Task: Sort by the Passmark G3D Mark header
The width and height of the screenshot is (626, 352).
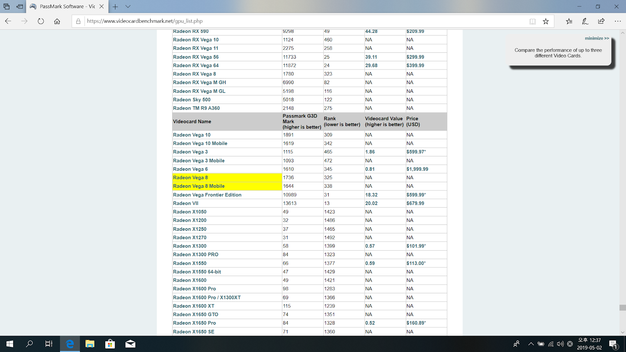Action: click(x=302, y=122)
